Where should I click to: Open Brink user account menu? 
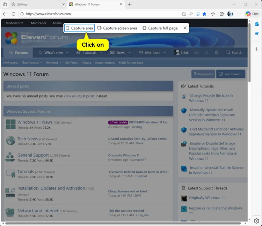181,53
